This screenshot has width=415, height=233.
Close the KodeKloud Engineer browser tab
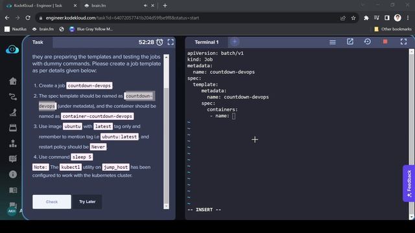pyautogui.click(x=75, y=5)
